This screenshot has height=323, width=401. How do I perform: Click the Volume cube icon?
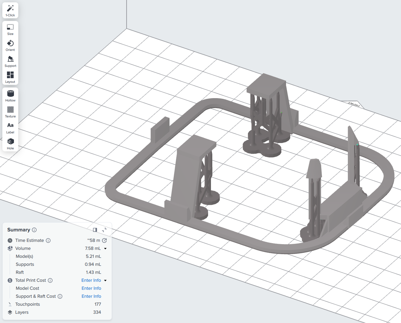10,248
